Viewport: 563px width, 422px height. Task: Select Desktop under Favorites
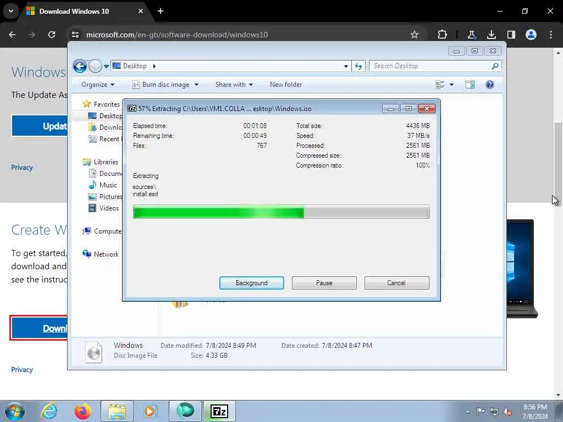pyautogui.click(x=105, y=115)
